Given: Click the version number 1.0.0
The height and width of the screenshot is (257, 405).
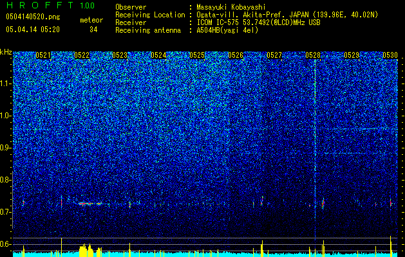Looking at the screenshot, I should 87,5.
